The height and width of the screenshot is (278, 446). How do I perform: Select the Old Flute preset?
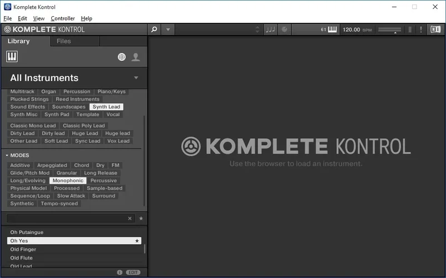[74, 258]
